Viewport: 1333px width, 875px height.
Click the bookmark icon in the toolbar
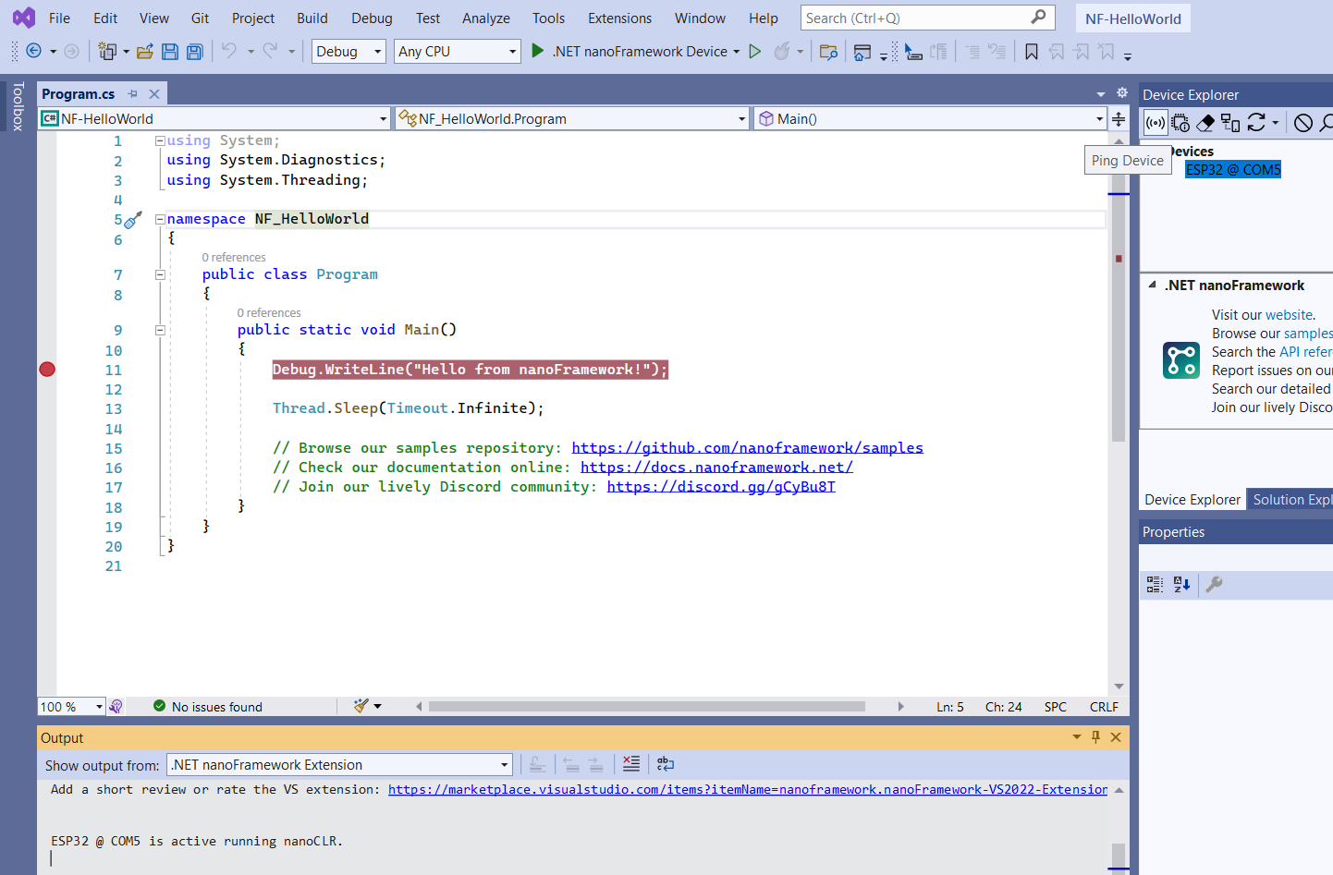[1032, 52]
